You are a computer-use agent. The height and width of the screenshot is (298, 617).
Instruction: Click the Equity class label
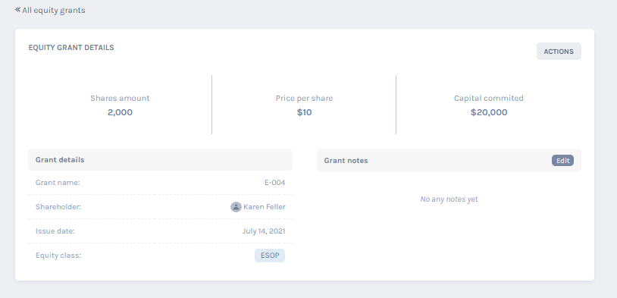coord(58,256)
